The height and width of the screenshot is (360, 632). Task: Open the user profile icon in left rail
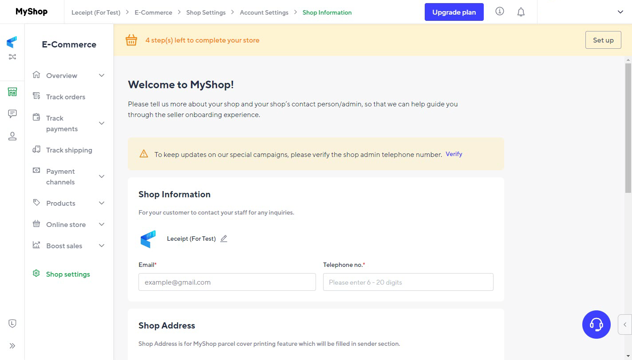click(12, 136)
